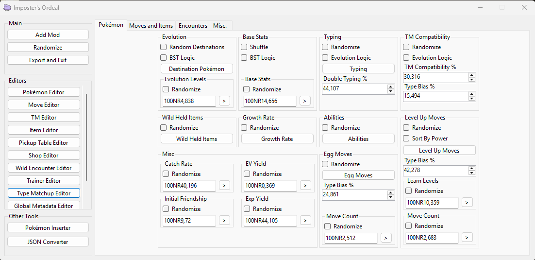
Task: Toggle BST Logic under Base Stats
Action: [244, 58]
